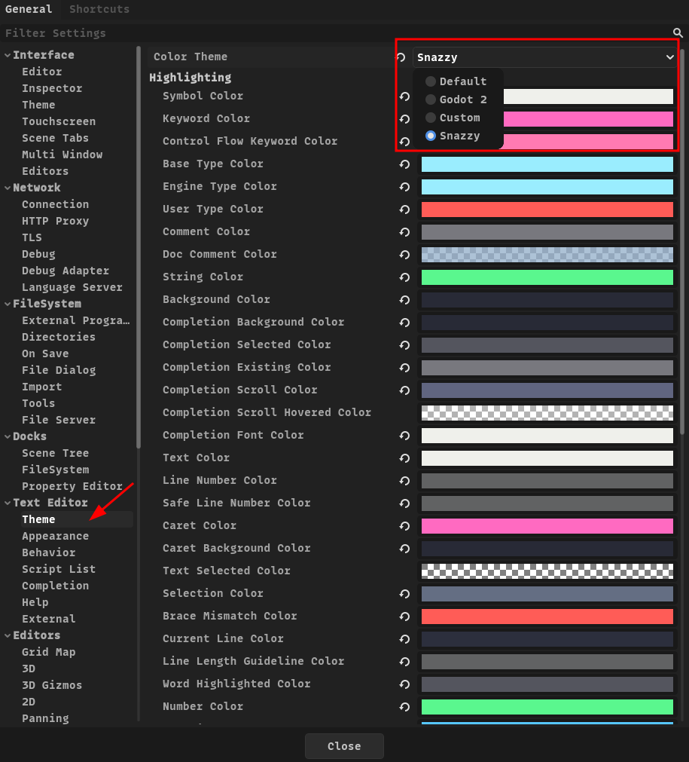Reset the Number Color to default
Viewport: 689px width, 762px height.
click(404, 707)
